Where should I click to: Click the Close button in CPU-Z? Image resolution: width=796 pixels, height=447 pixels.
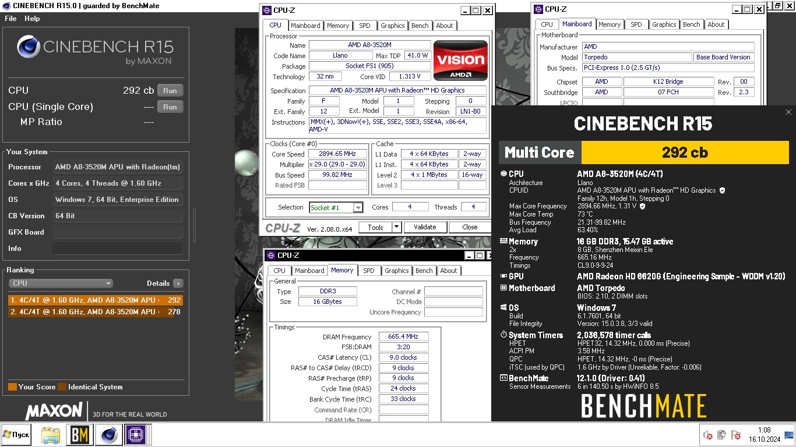[x=470, y=227]
